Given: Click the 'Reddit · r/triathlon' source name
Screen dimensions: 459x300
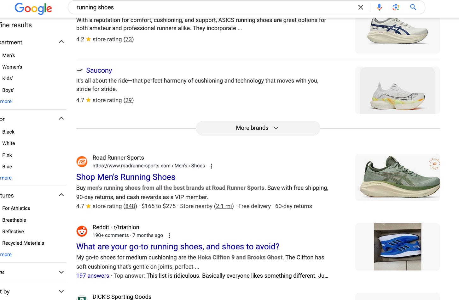Looking at the screenshot, I should coord(116,227).
